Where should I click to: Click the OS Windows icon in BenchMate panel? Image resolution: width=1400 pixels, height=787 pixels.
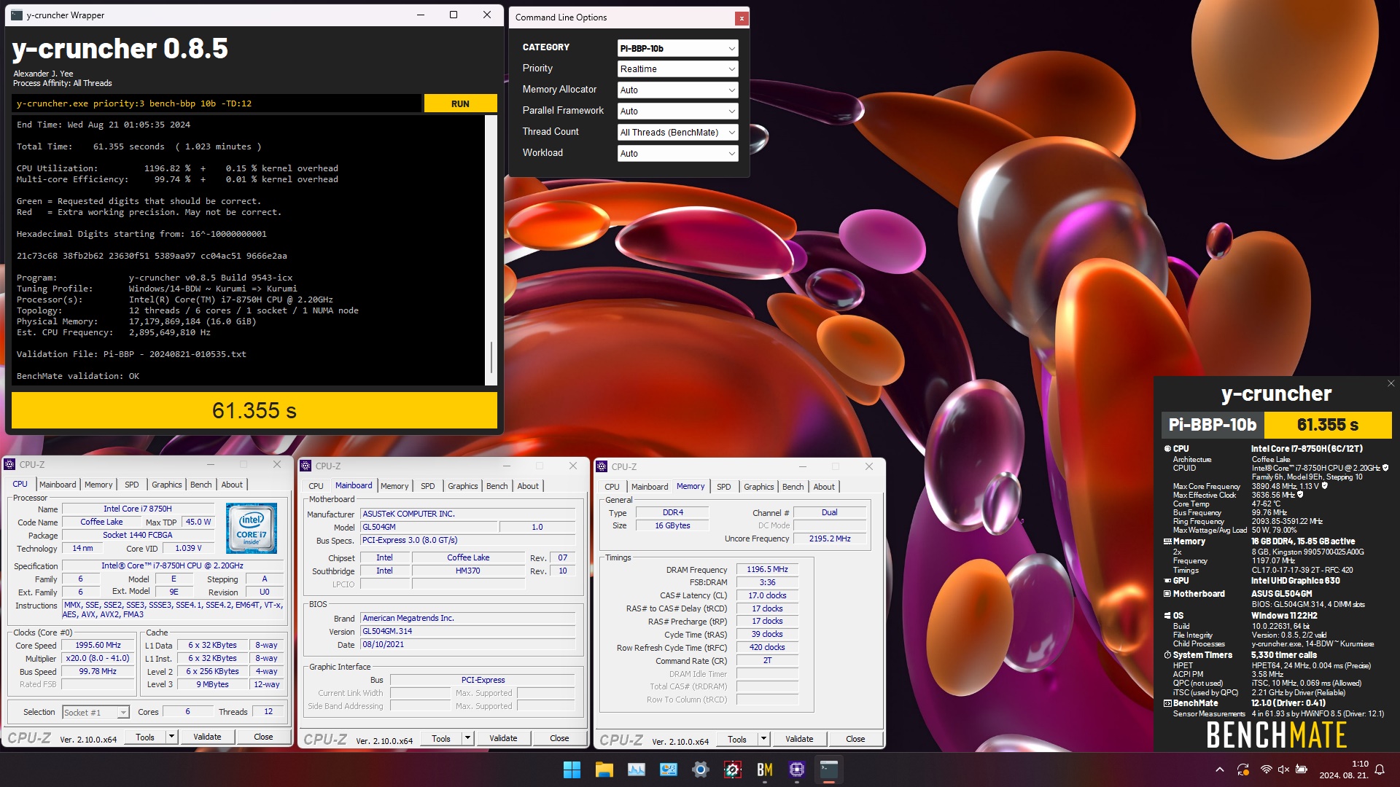coord(1167,616)
